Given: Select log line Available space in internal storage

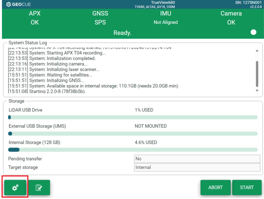Looking at the screenshot, I should tap(93, 86).
